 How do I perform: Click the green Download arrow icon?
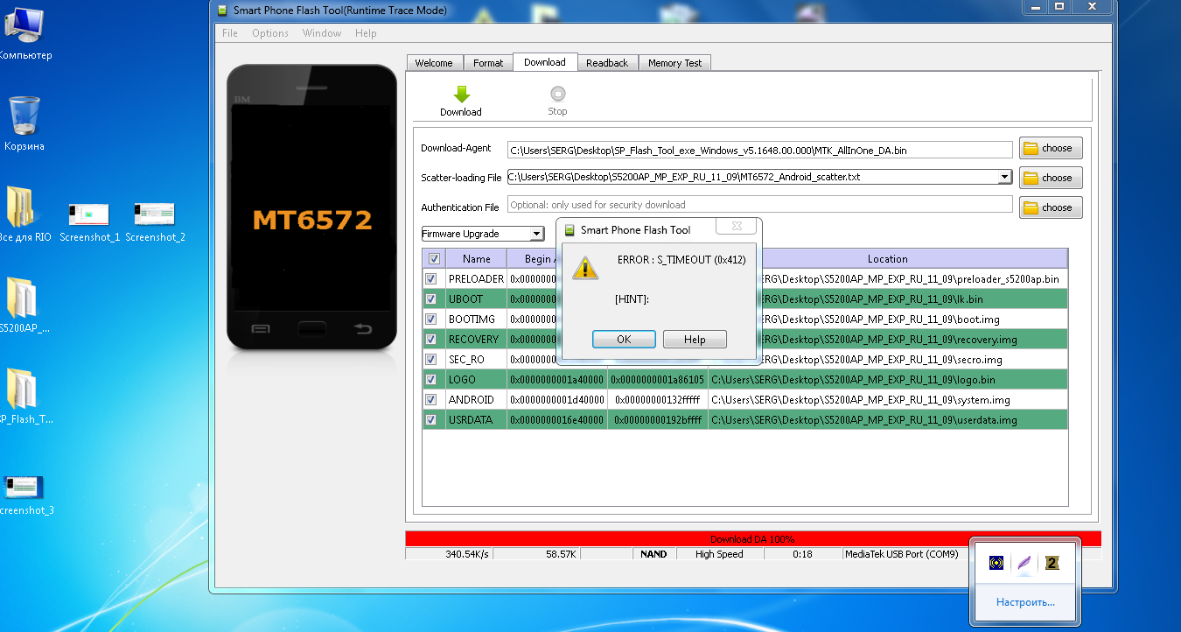pyautogui.click(x=461, y=95)
